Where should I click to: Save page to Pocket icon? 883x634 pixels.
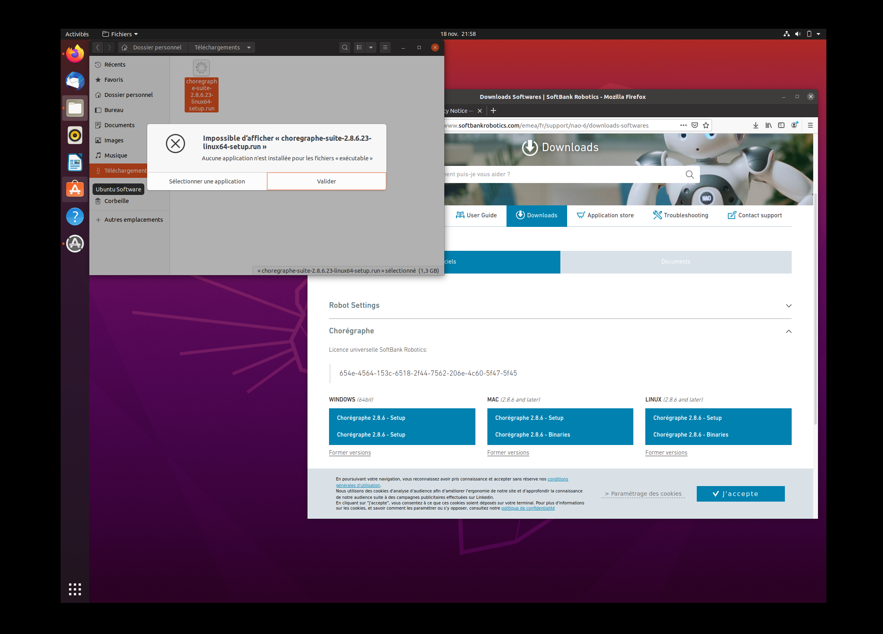click(x=695, y=125)
